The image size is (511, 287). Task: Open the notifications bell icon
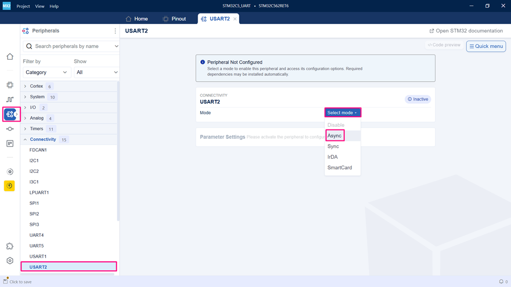(501, 281)
